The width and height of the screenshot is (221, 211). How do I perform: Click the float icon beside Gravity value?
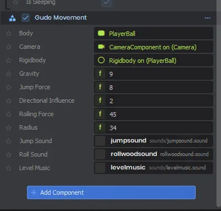click(x=100, y=74)
